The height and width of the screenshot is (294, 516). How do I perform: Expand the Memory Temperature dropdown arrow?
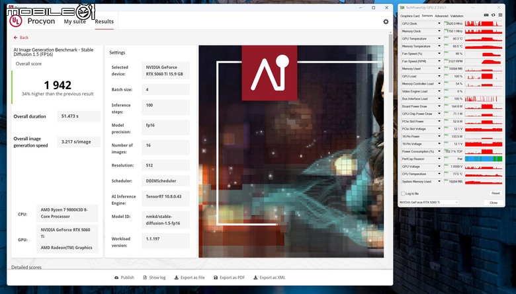point(439,46)
